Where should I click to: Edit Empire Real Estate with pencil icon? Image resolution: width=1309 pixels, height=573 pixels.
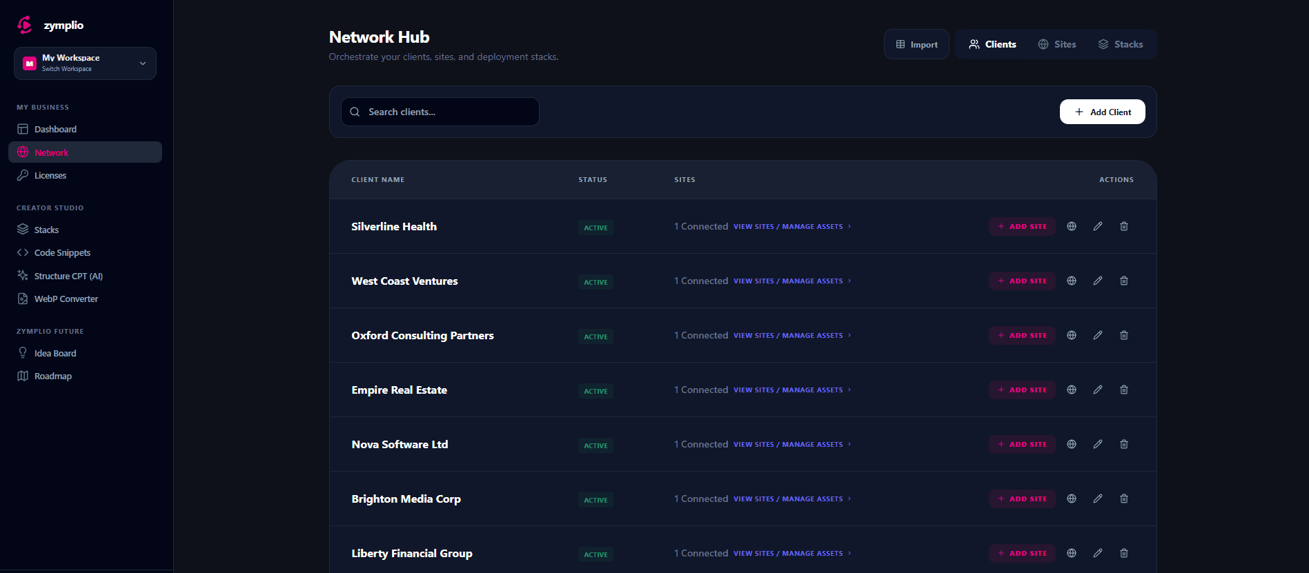click(x=1098, y=390)
